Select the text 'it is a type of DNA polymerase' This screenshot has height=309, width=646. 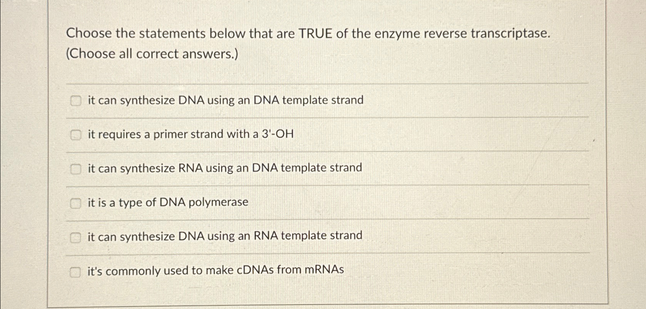[168, 202]
